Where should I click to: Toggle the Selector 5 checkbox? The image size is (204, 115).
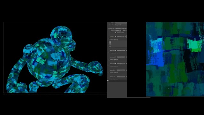pyautogui.click(x=116, y=70)
